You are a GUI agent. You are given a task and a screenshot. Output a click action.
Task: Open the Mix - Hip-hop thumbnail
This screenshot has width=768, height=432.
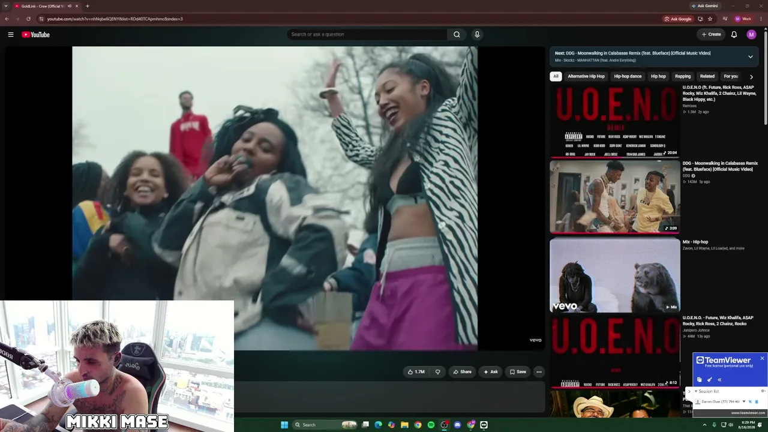(615, 275)
